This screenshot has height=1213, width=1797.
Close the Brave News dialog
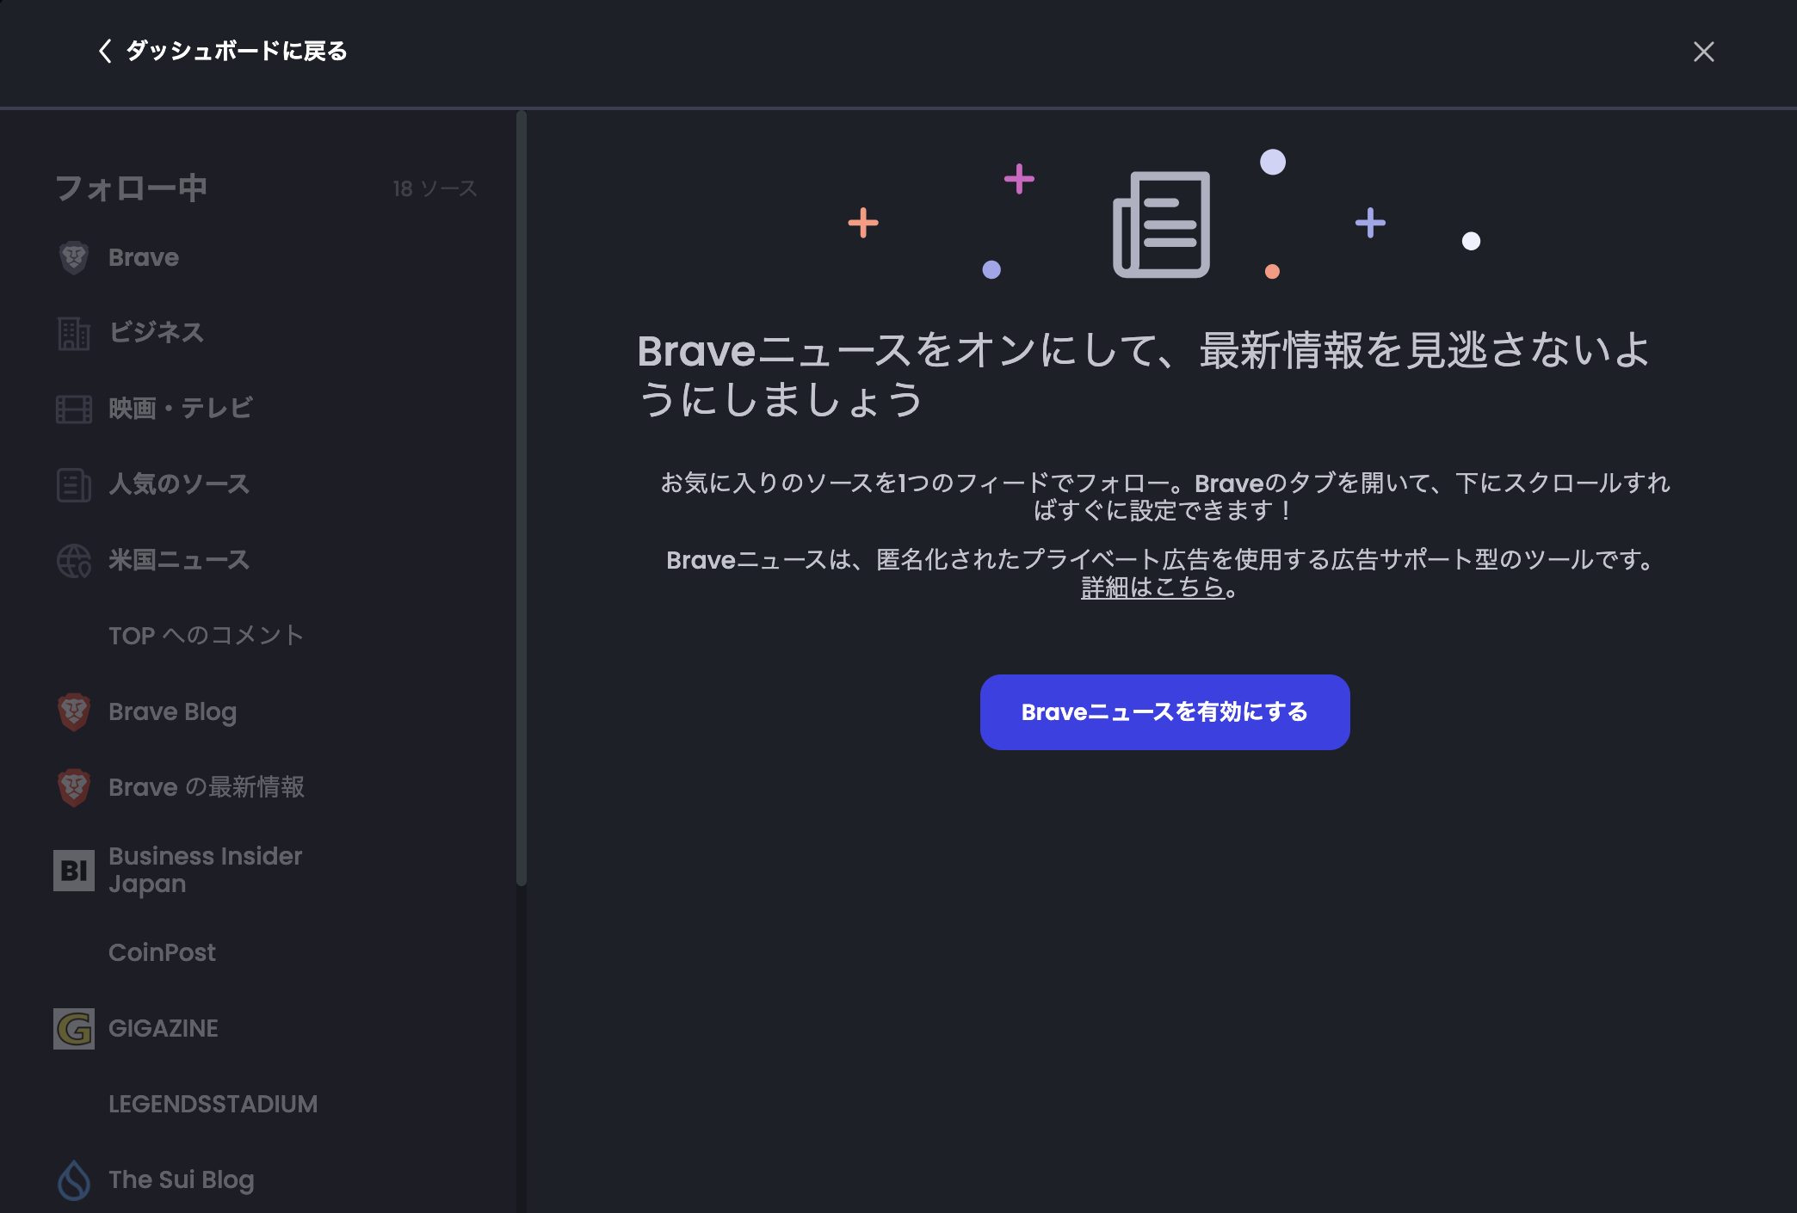coord(1703,52)
